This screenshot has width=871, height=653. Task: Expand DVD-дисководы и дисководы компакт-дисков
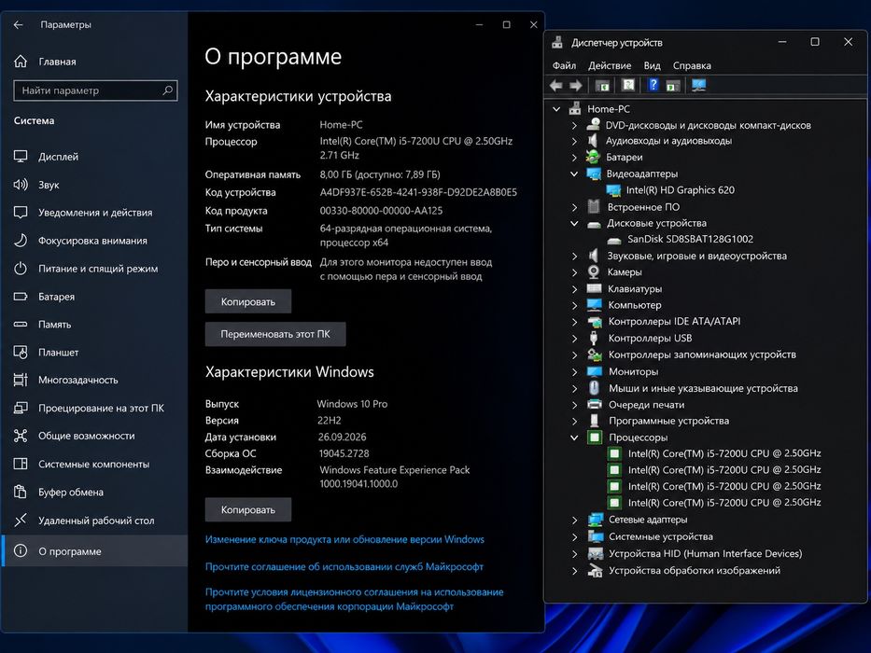click(574, 126)
